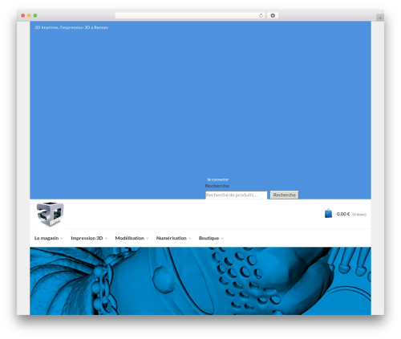The height and width of the screenshot is (339, 401).
Task: Open the Le magasin menu item
Action: 47,238
